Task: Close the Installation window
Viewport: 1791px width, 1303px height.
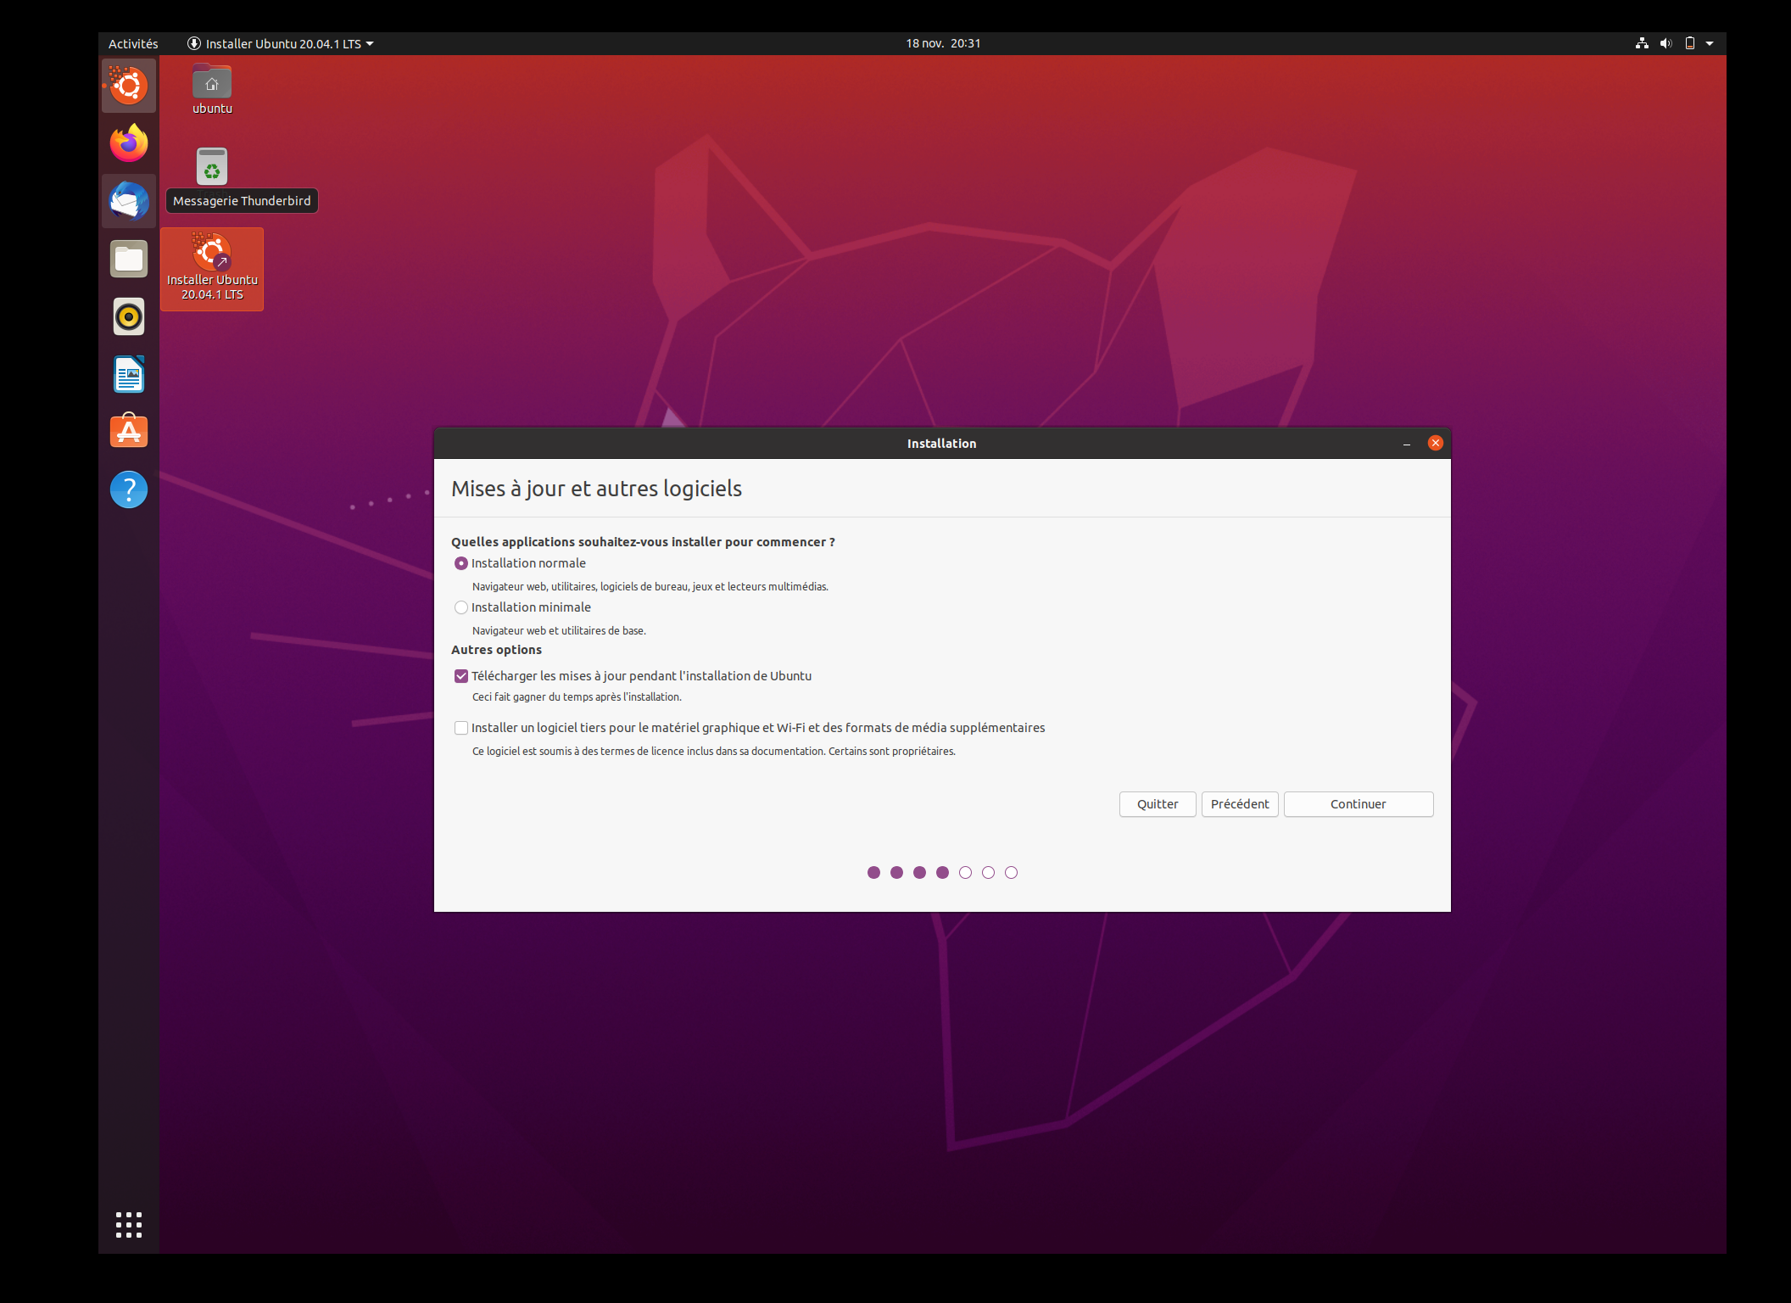Action: tap(1436, 443)
